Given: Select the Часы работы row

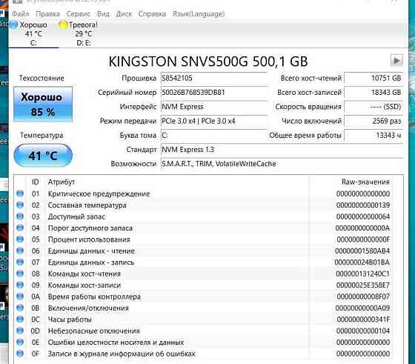Looking at the screenshot, I should click(204, 319).
